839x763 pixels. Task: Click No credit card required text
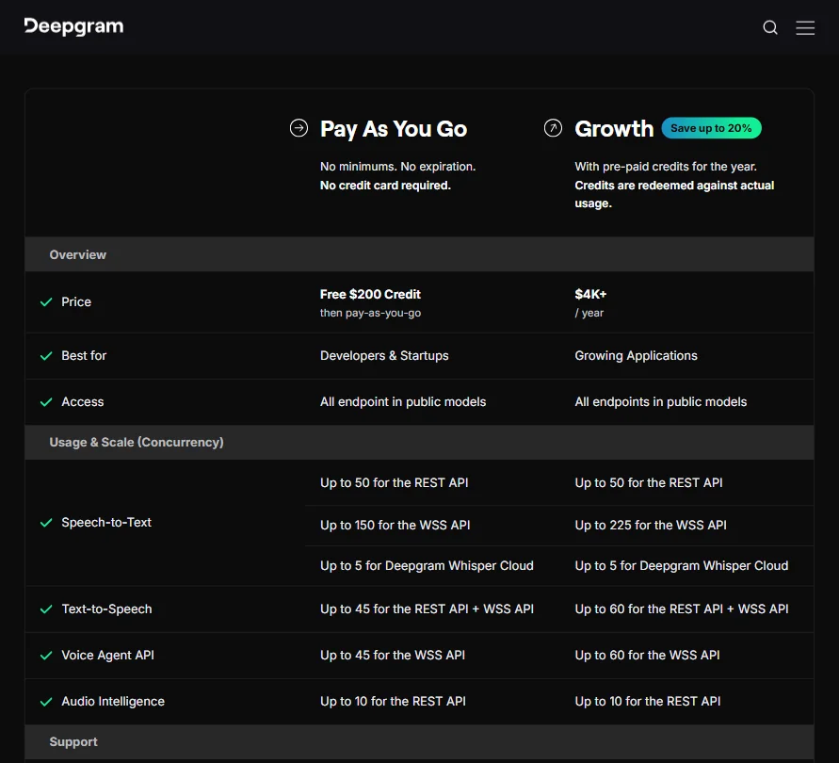click(x=385, y=186)
